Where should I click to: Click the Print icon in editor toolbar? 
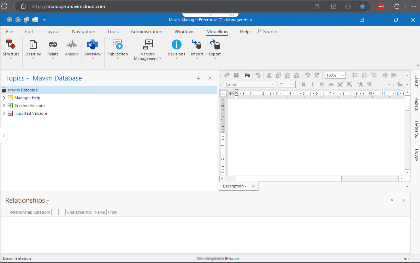247,75
